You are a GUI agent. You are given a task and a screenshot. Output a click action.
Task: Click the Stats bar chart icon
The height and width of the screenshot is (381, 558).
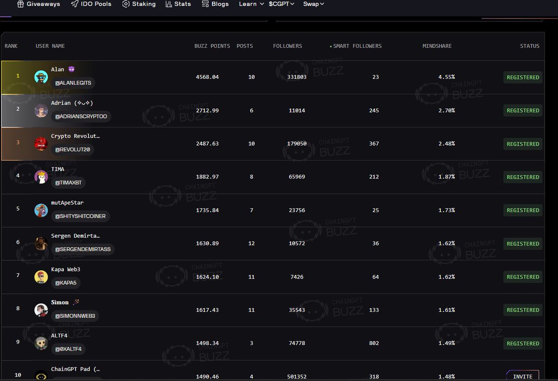[x=169, y=4]
